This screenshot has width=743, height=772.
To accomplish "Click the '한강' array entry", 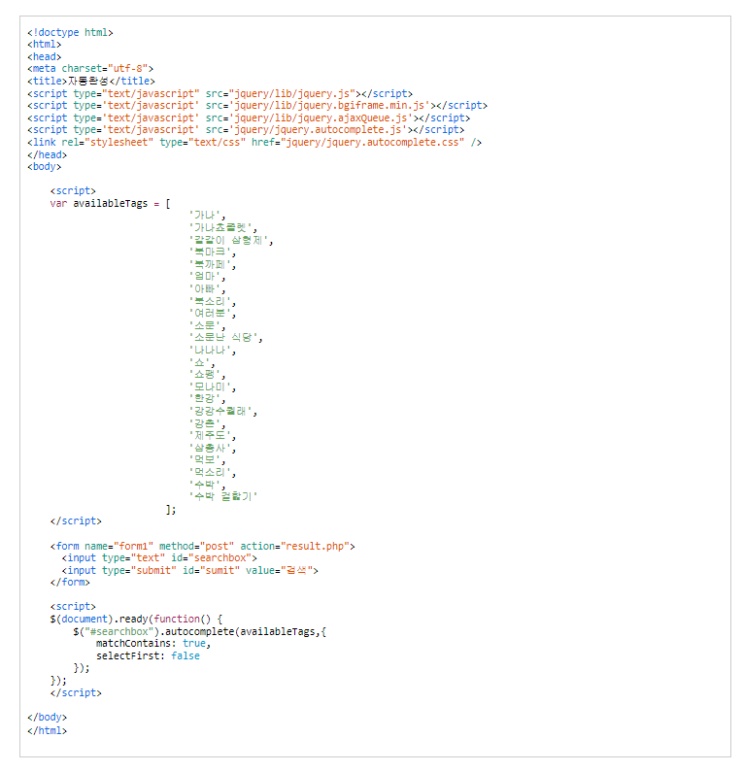I will tap(207, 399).
